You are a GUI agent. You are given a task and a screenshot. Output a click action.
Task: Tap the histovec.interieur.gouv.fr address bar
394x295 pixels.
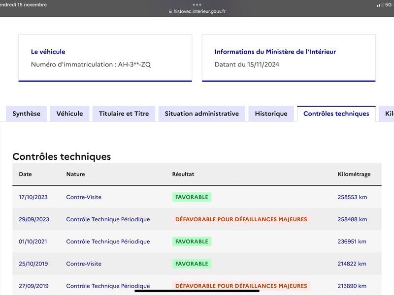click(x=197, y=11)
